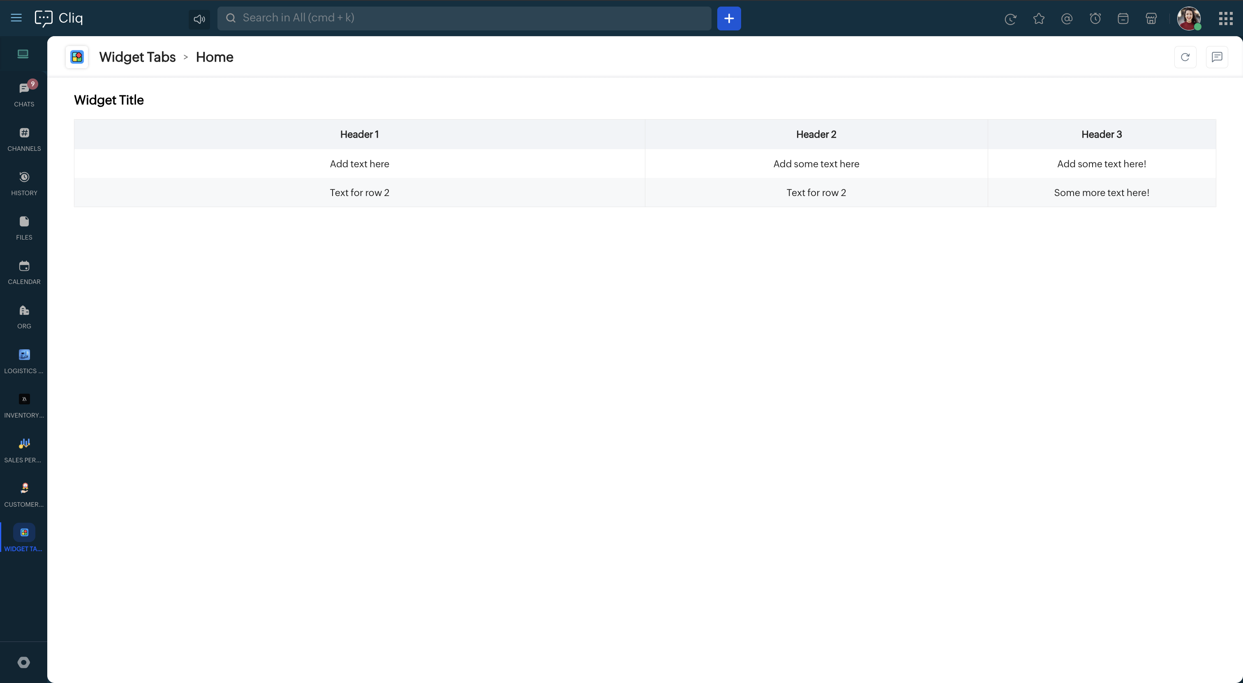Screen dimensions: 1243x683
Task: Click 'Text for row 2' under Header 1
Action: [x=360, y=192]
